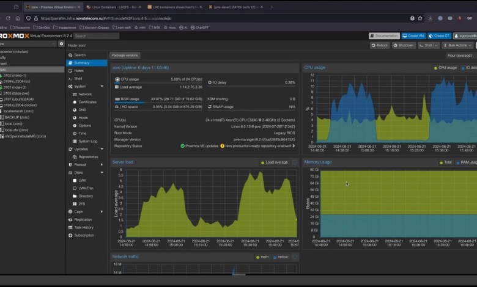Screen dimensions: 477x287
Task: Click the Repositories icon
Action: click(75, 157)
